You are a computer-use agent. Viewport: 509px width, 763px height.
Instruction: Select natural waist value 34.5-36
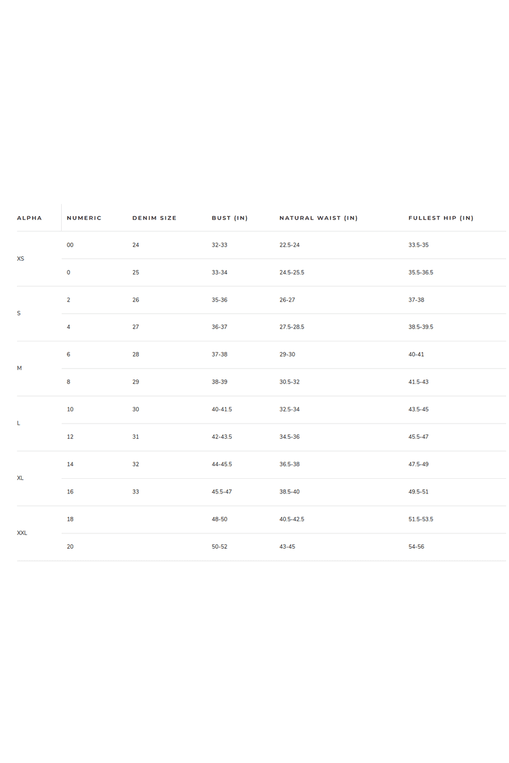pos(289,437)
